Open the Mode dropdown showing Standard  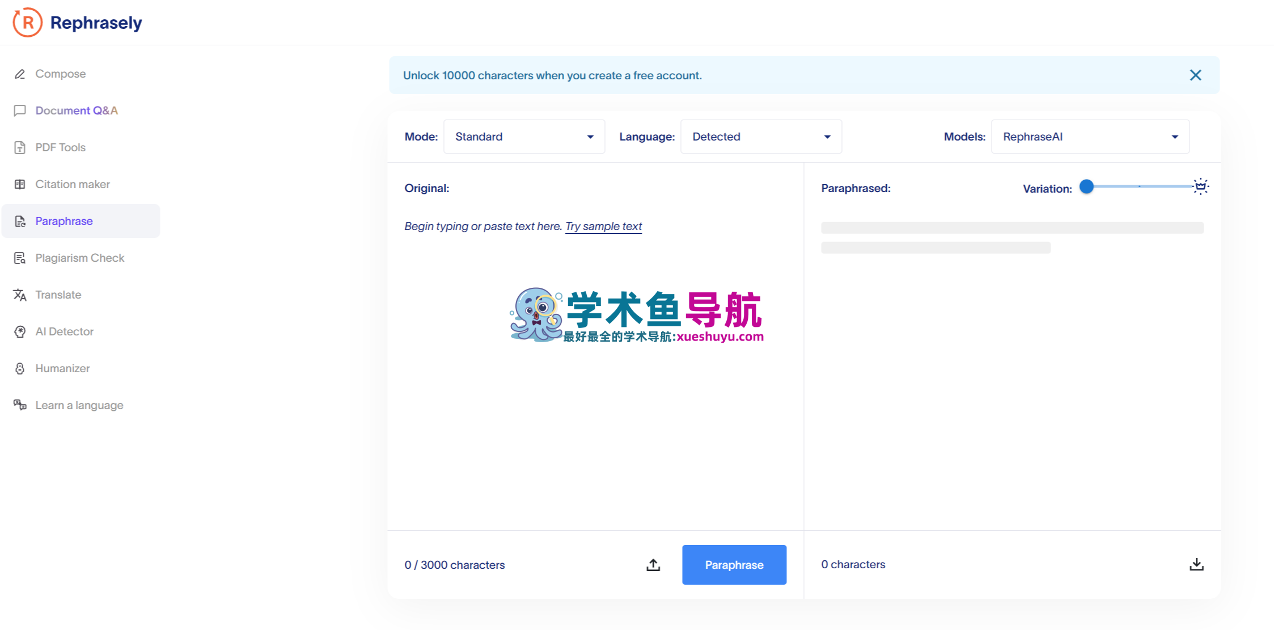[x=524, y=137]
